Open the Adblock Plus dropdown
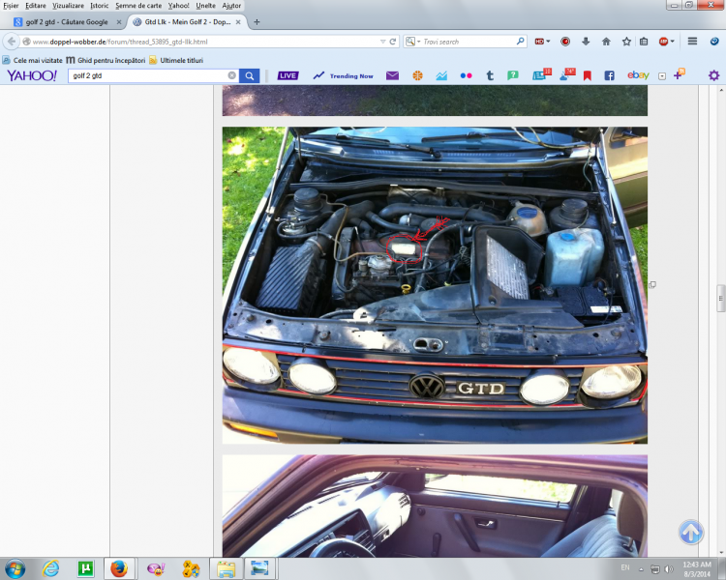Viewport: 726px width, 580px height. click(x=668, y=42)
